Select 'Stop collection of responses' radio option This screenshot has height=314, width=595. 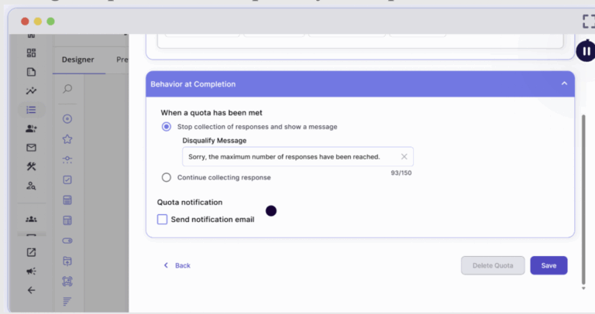point(167,127)
